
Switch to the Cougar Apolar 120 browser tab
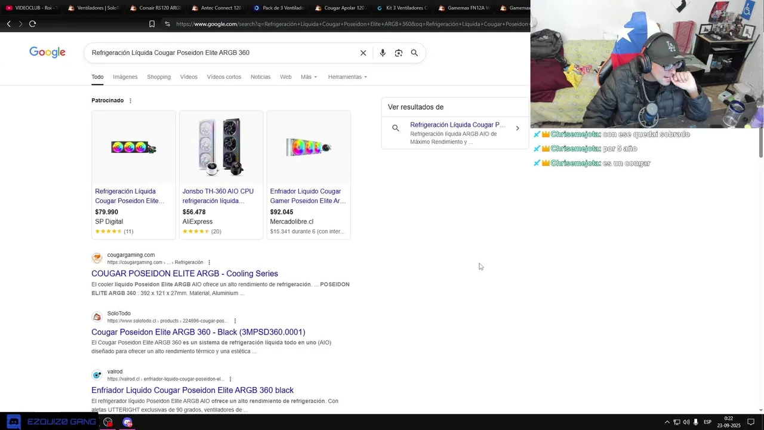340,8
